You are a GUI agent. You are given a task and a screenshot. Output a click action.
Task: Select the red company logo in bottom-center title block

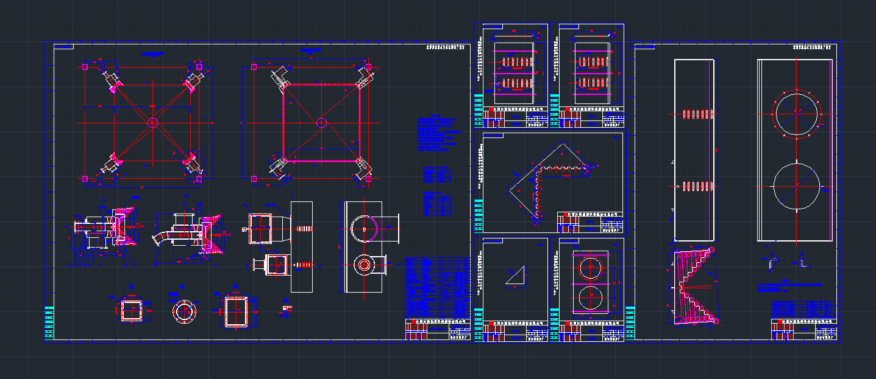pyautogui.click(x=413, y=322)
